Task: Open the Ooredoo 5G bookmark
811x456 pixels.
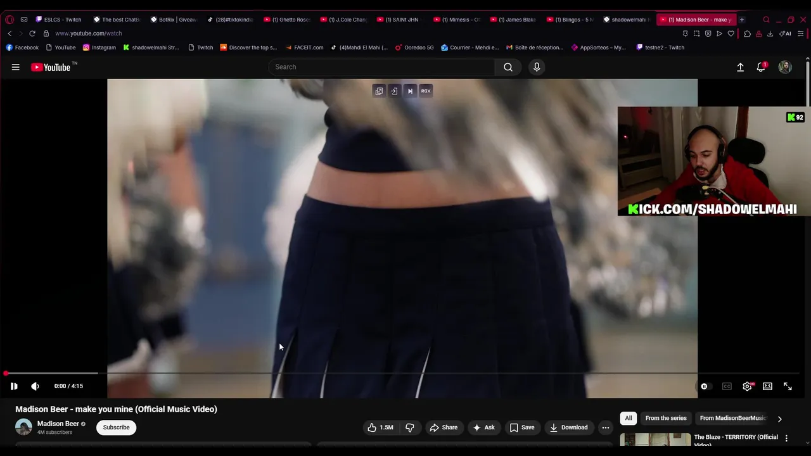Action: pos(415,47)
